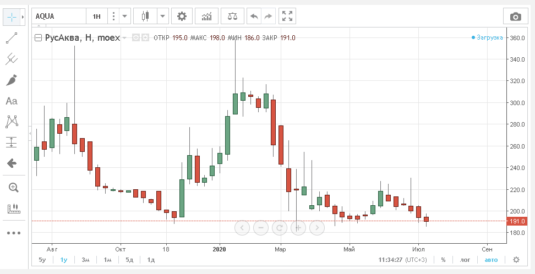535x274 pixels.
Task: Expand the cursor tool options arrow
Action: coord(23,17)
